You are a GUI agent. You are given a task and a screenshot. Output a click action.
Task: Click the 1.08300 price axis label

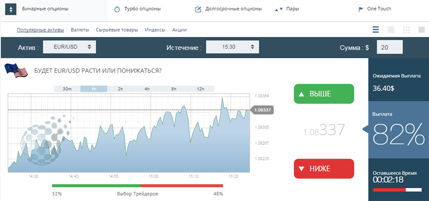262,127
